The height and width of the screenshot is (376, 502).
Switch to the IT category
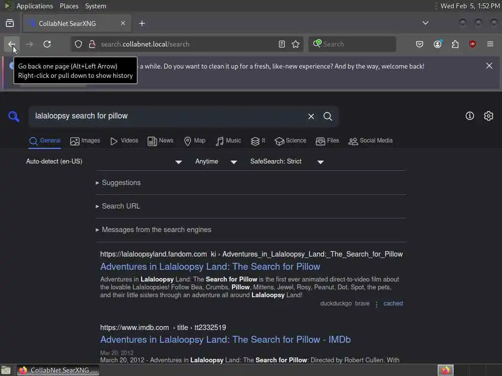[258, 141]
